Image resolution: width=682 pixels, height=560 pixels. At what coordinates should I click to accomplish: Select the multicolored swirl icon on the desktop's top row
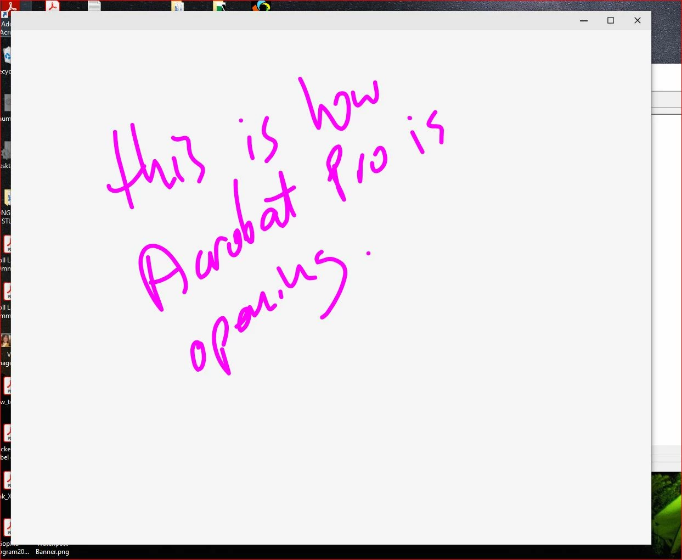click(261, 6)
